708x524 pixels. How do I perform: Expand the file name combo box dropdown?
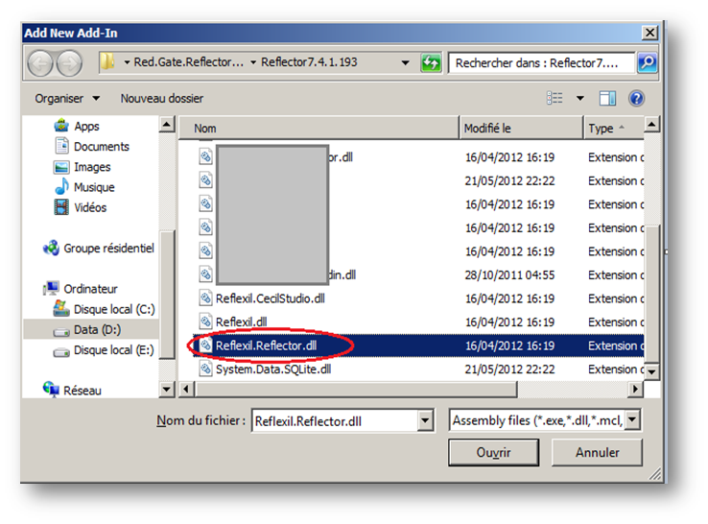pyautogui.click(x=426, y=420)
